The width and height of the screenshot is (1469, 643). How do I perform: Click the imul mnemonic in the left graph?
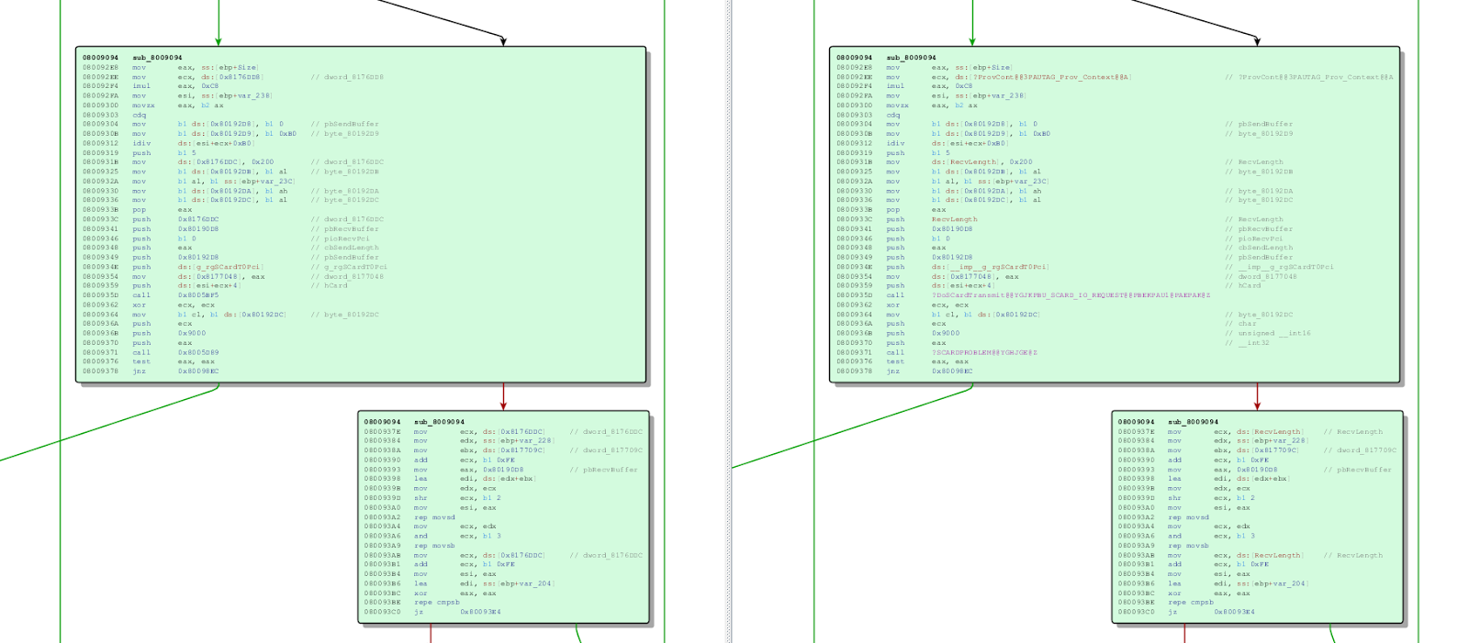coord(140,86)
